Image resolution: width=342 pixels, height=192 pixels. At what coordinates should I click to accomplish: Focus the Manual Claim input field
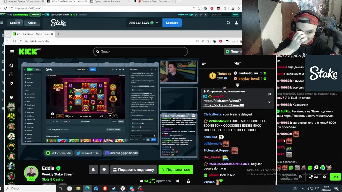[220, 15]
